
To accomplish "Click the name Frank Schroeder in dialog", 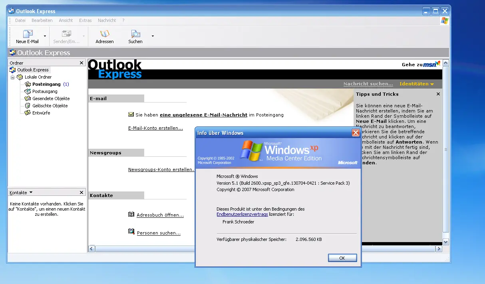I will [x=238, y=222].
